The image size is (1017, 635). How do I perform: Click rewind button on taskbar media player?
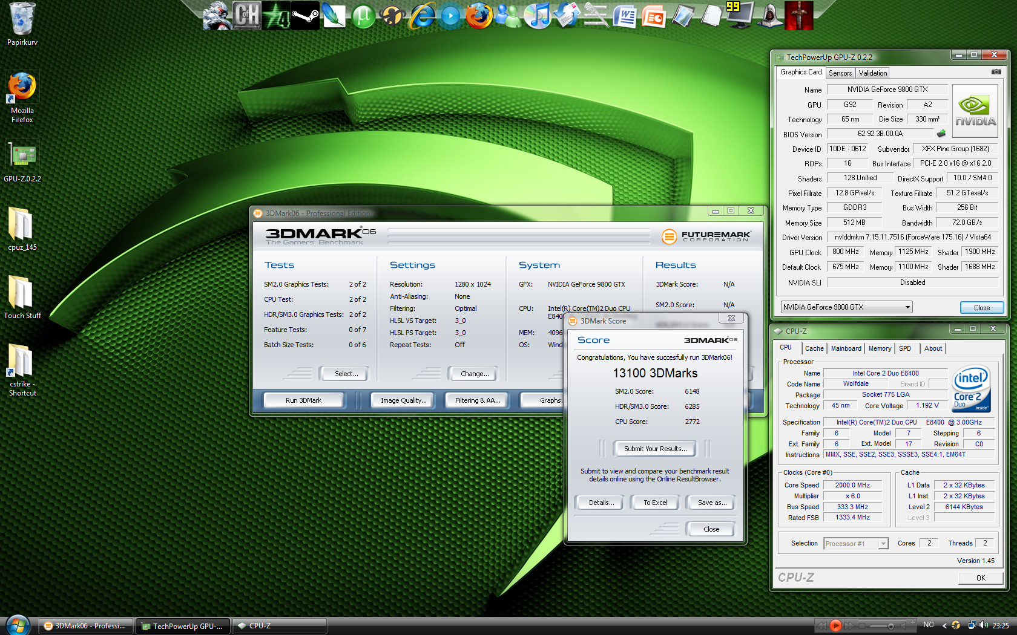pyautogui.click(x=821, y=625)
